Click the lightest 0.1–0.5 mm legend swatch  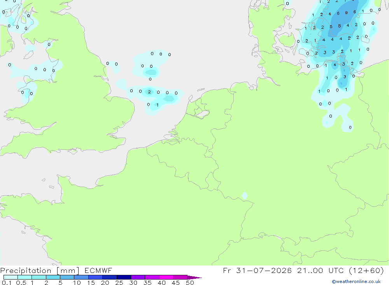11,277
